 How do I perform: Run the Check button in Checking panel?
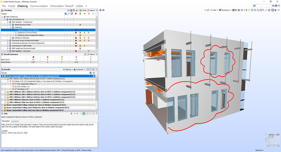click(83, 11)
